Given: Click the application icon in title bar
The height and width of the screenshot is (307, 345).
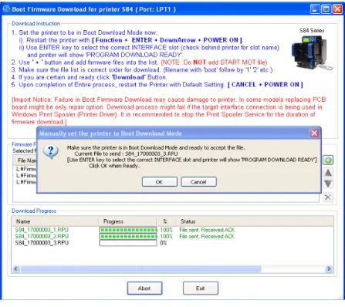Looking at the screenshot, I should 6,9.
